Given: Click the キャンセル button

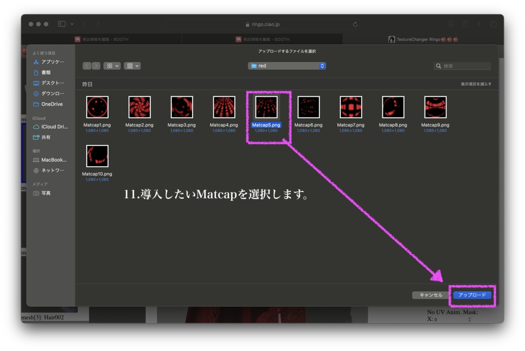Looking at the screenshot, I should pyautogui.click(x=431, y=295).
